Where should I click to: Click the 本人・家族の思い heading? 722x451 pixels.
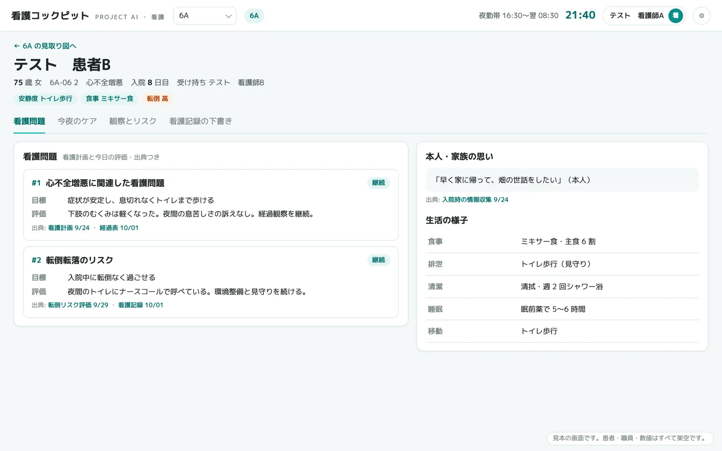[x=460, y=157]
